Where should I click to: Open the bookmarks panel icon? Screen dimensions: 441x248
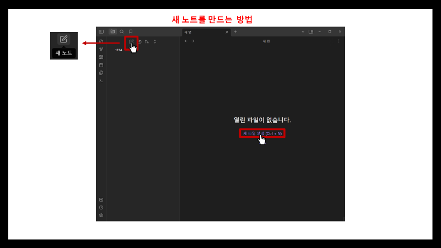pos(131,31)
